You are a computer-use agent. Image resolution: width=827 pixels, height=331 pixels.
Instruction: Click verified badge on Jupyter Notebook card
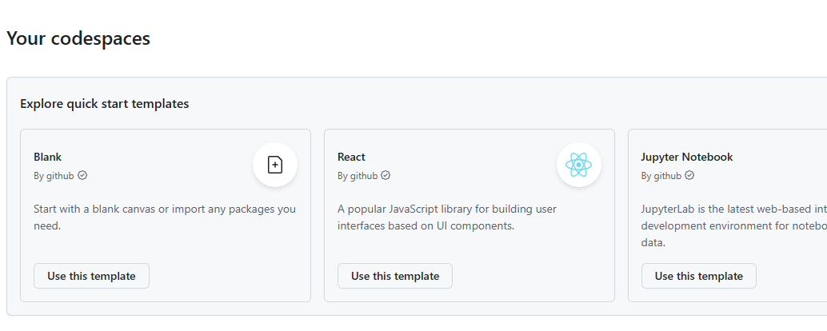[689, 176]
